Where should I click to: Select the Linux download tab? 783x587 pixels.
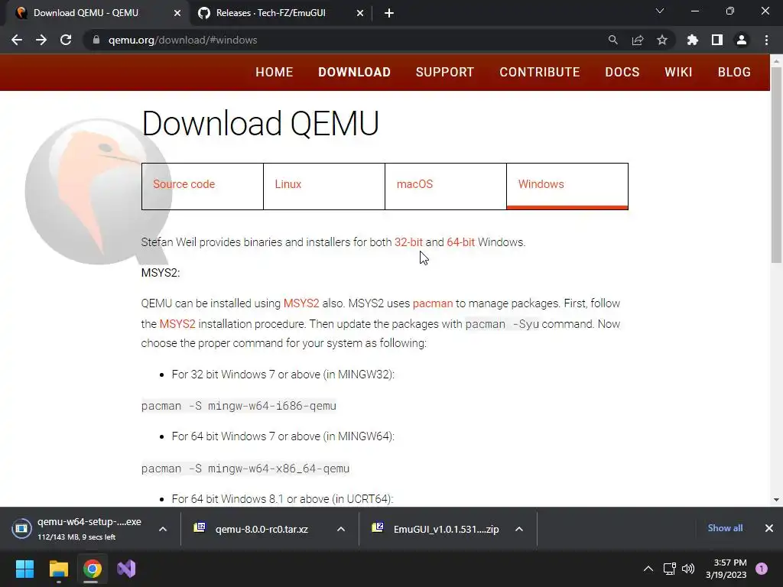pos(324,186)
